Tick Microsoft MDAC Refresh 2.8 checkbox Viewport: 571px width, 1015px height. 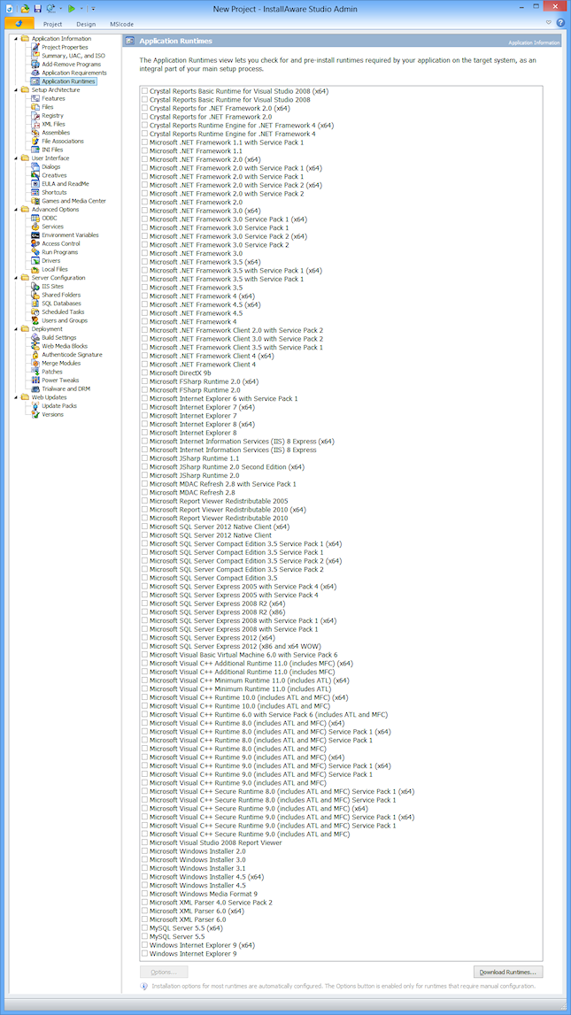145,493
